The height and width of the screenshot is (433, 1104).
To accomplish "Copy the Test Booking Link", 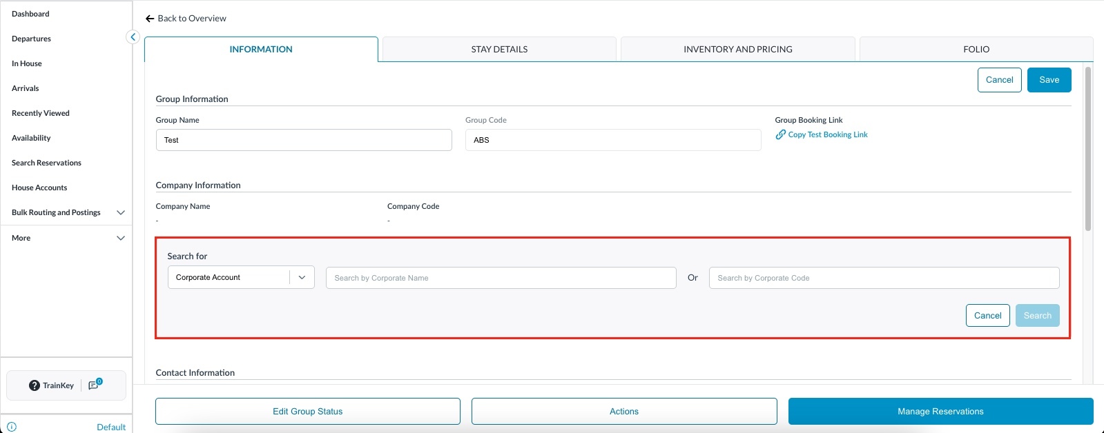I will click(827, 134).
